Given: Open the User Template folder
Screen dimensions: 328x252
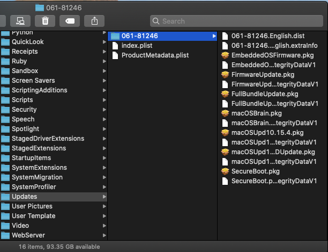Looking at the screenshot, I should click(x=54, y=216).
